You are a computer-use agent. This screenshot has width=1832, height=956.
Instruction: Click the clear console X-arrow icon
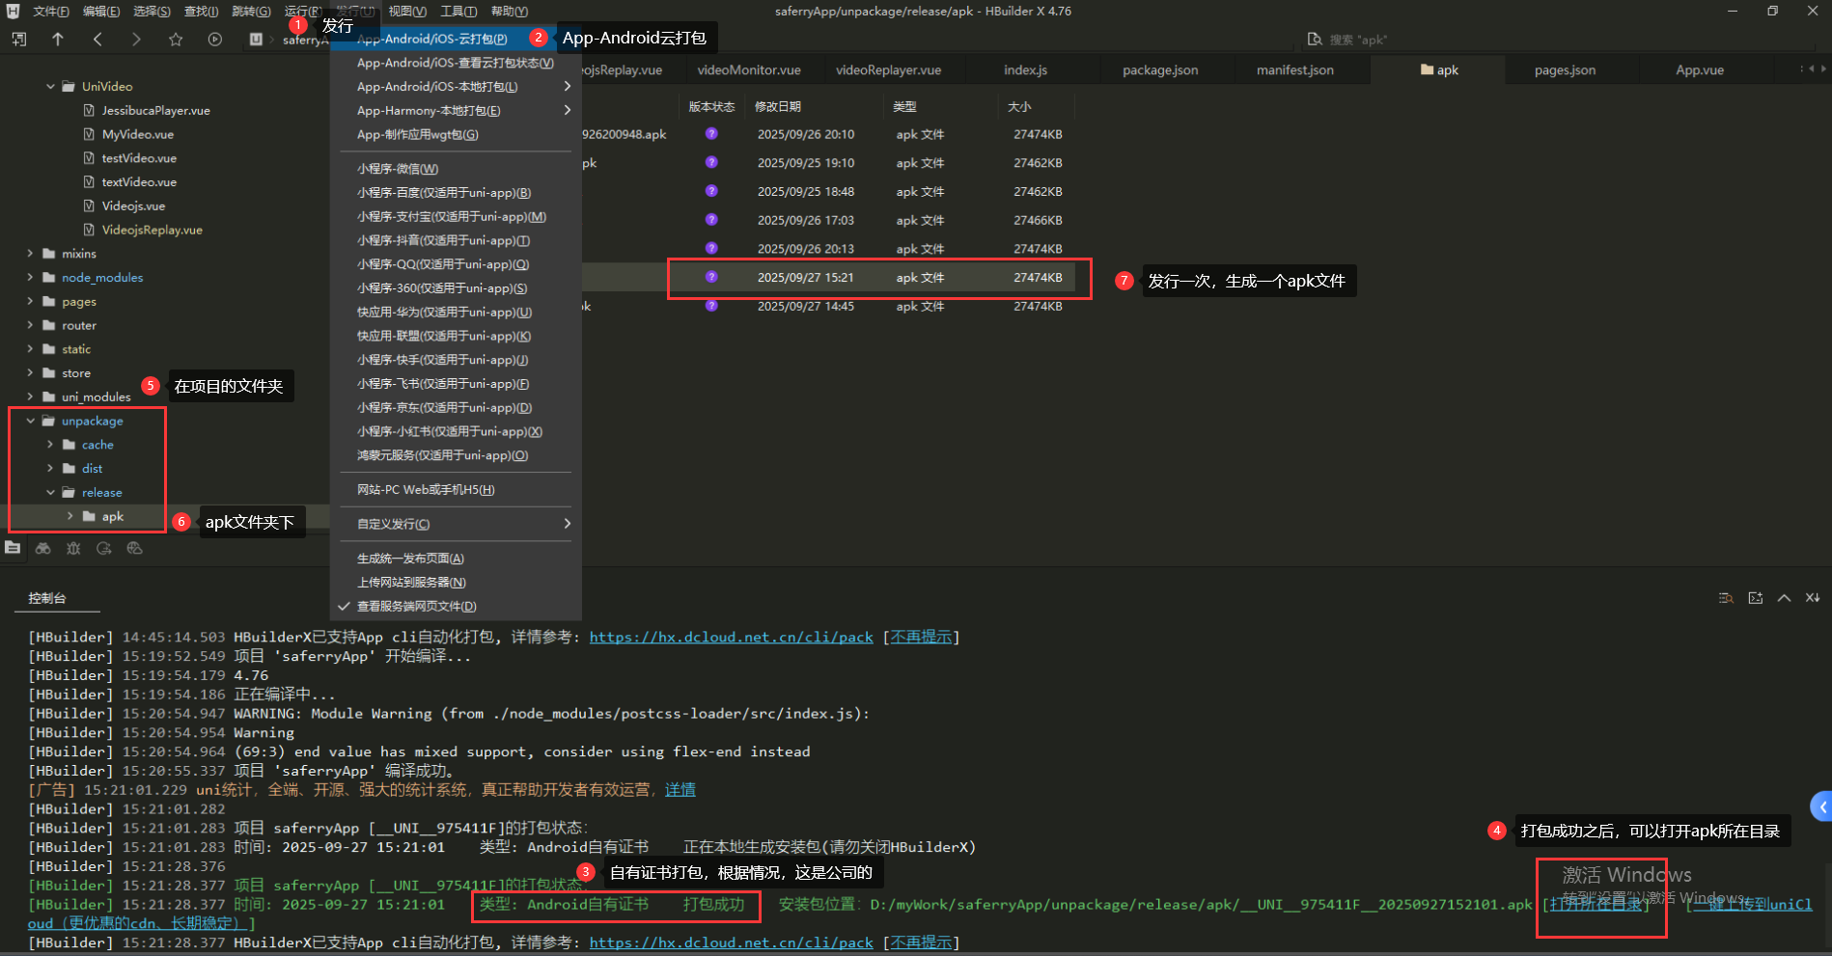(x=1813, y=598)
